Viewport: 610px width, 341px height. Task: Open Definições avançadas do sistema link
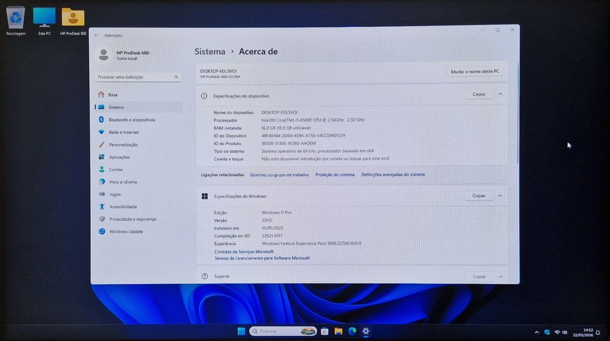393,174
